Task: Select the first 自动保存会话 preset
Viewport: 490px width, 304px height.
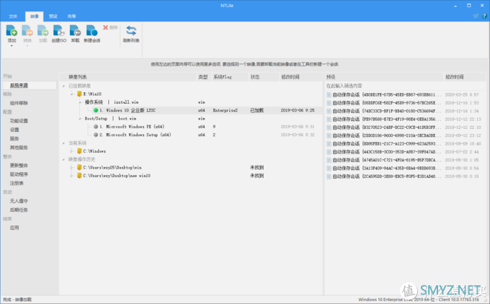Action: (x=344, y=94)
